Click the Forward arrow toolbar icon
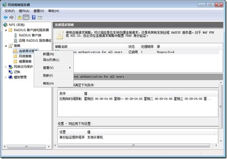The width and height of the screenshot is (227, 159). click(x=11, y=17)
